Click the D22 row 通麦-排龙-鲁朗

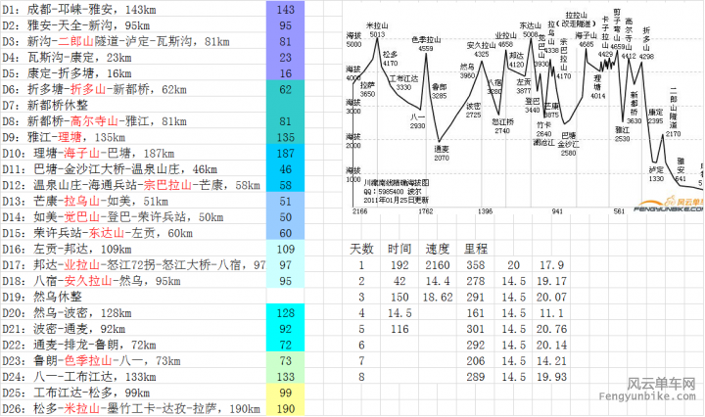pyautogui.click(x=133, y=344)
